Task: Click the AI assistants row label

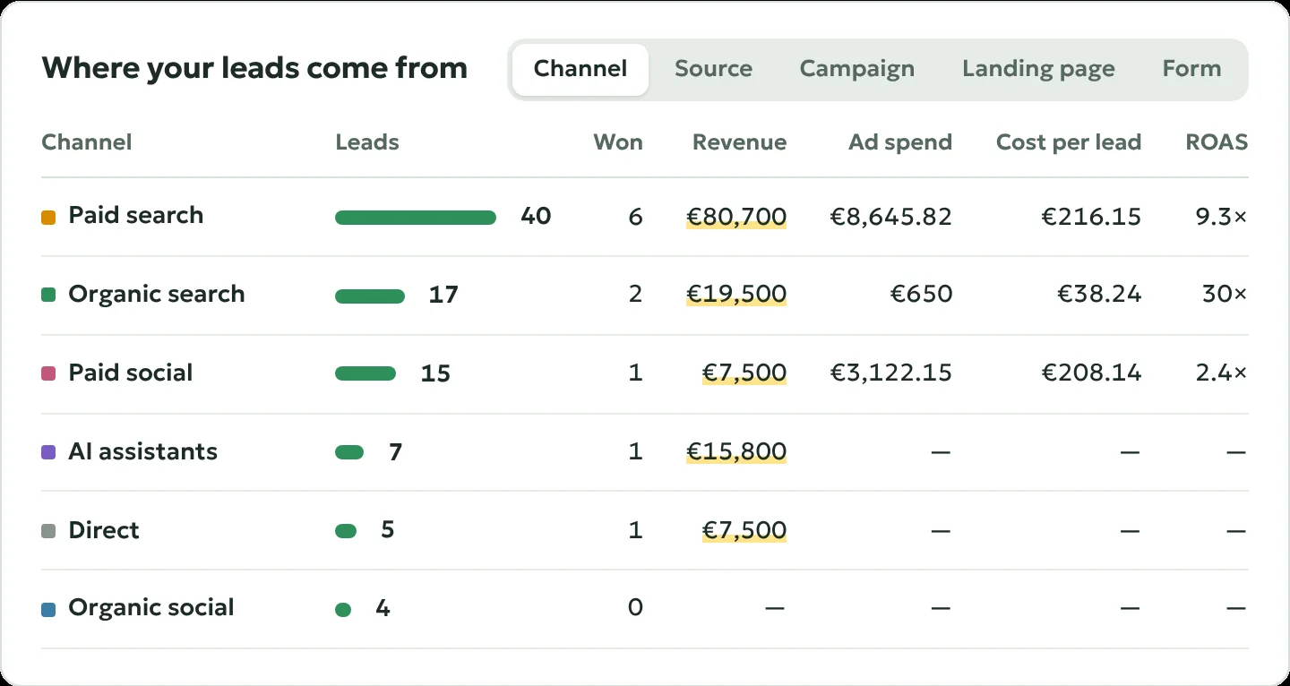Action: [143, 451]
